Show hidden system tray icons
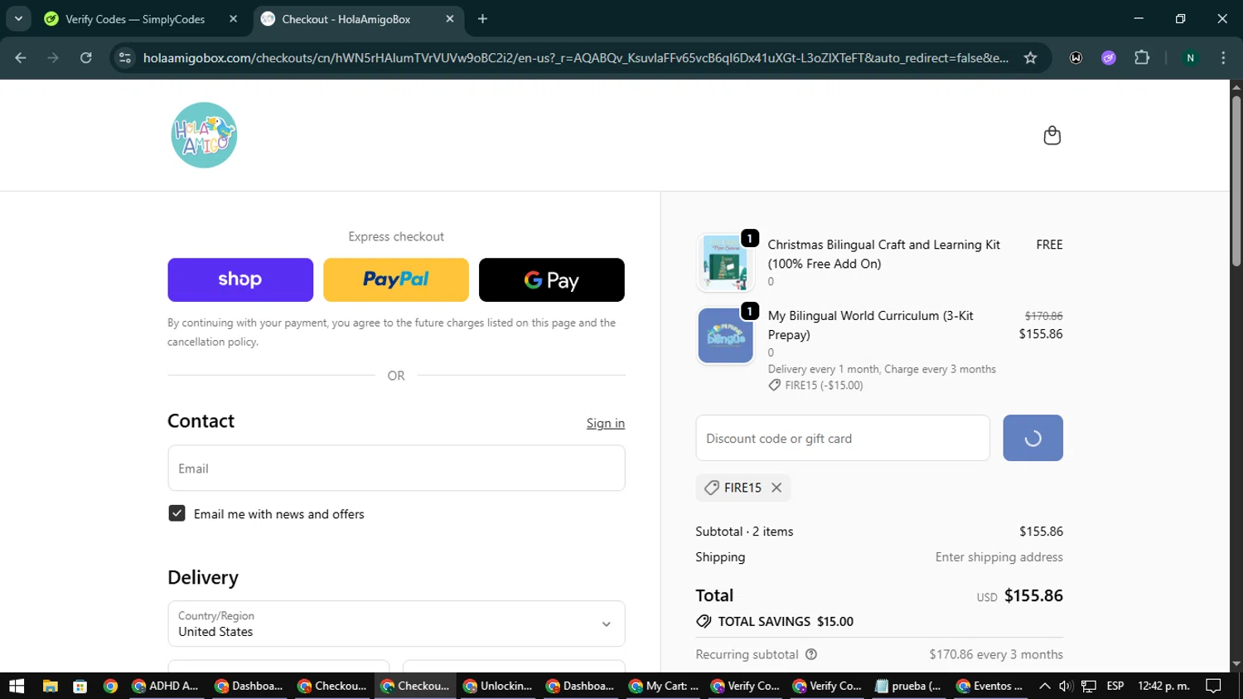 (x=1045, y=686)
